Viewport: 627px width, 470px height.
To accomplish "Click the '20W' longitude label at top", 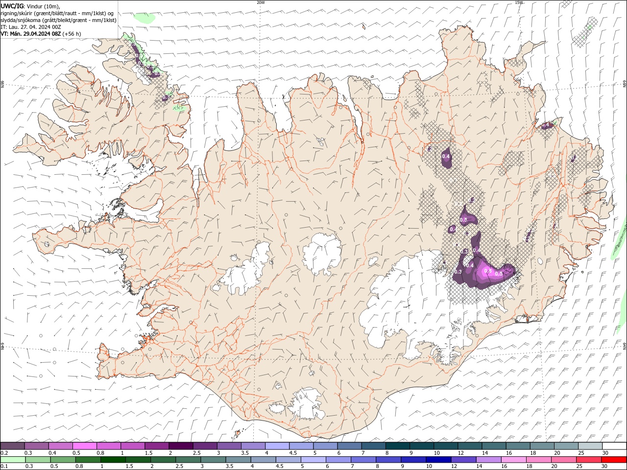I will pyautogui.click(x=261, y=2).
